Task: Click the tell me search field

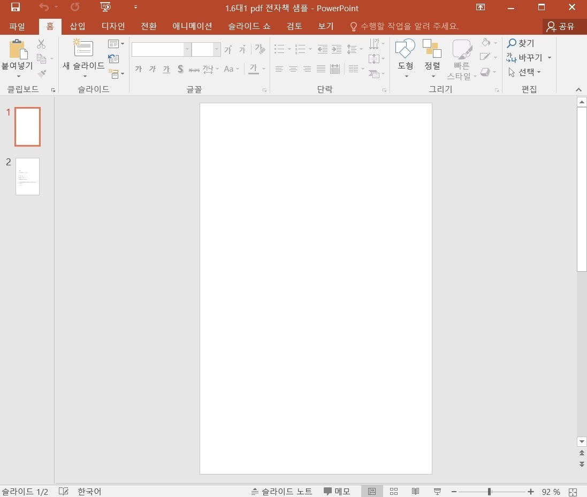Action: pos(405,26)
